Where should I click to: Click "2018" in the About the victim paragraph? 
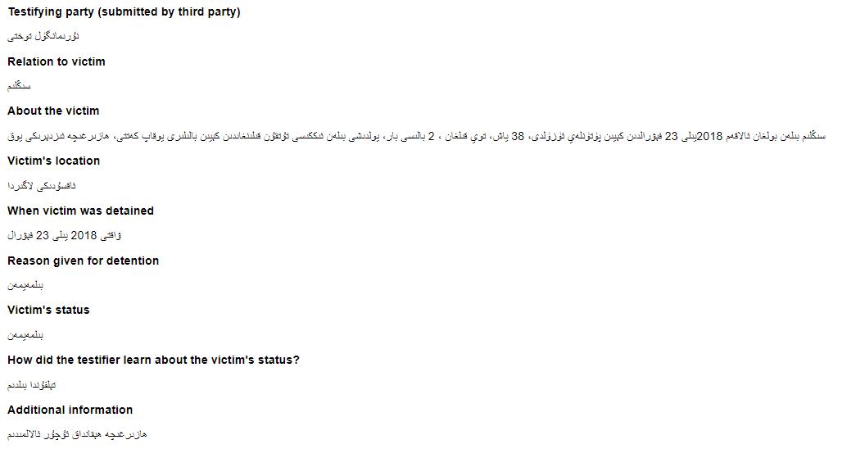tap(709, 136)
